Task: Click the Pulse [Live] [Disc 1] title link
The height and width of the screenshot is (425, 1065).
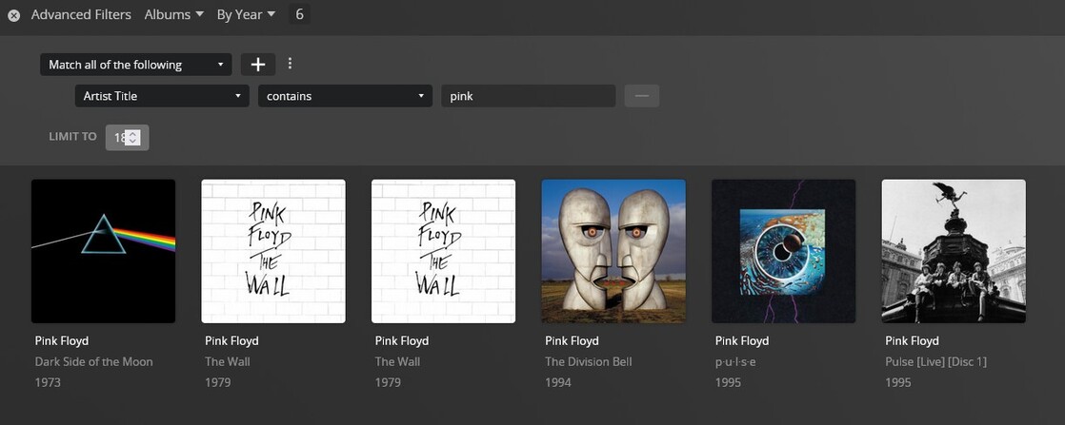Action: click(935, 361)
